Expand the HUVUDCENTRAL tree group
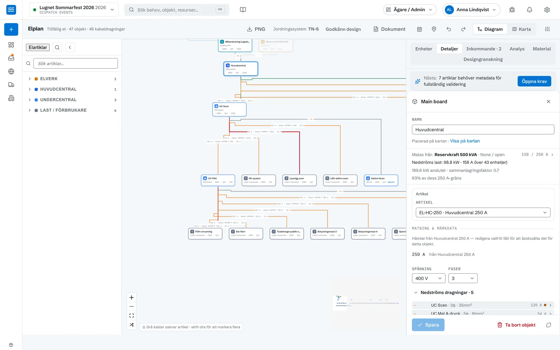 29,89
